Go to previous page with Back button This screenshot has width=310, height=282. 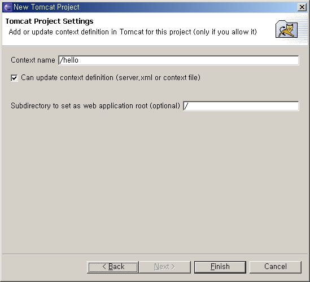tap(113, 267)
